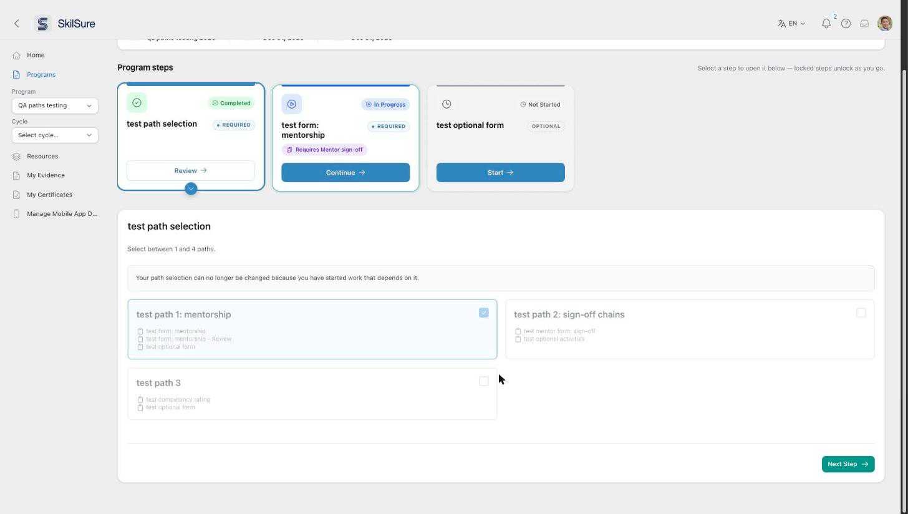908x514 pixels.
Task: Click the Completed status badge
Action: [x=231, y=103]
